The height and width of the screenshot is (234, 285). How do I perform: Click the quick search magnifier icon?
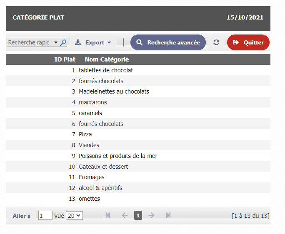click(x=63, y=42)
